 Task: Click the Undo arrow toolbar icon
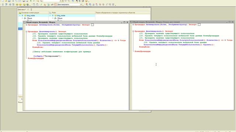(x=31, y=1)
